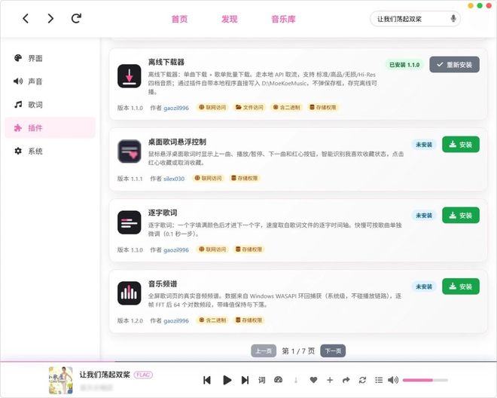Click the song title 让我们荡起双桨 in player

(105, 375)
